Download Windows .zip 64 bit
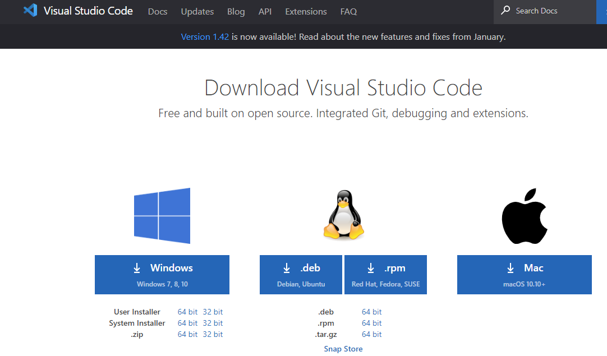 click(x=187, y=334)
